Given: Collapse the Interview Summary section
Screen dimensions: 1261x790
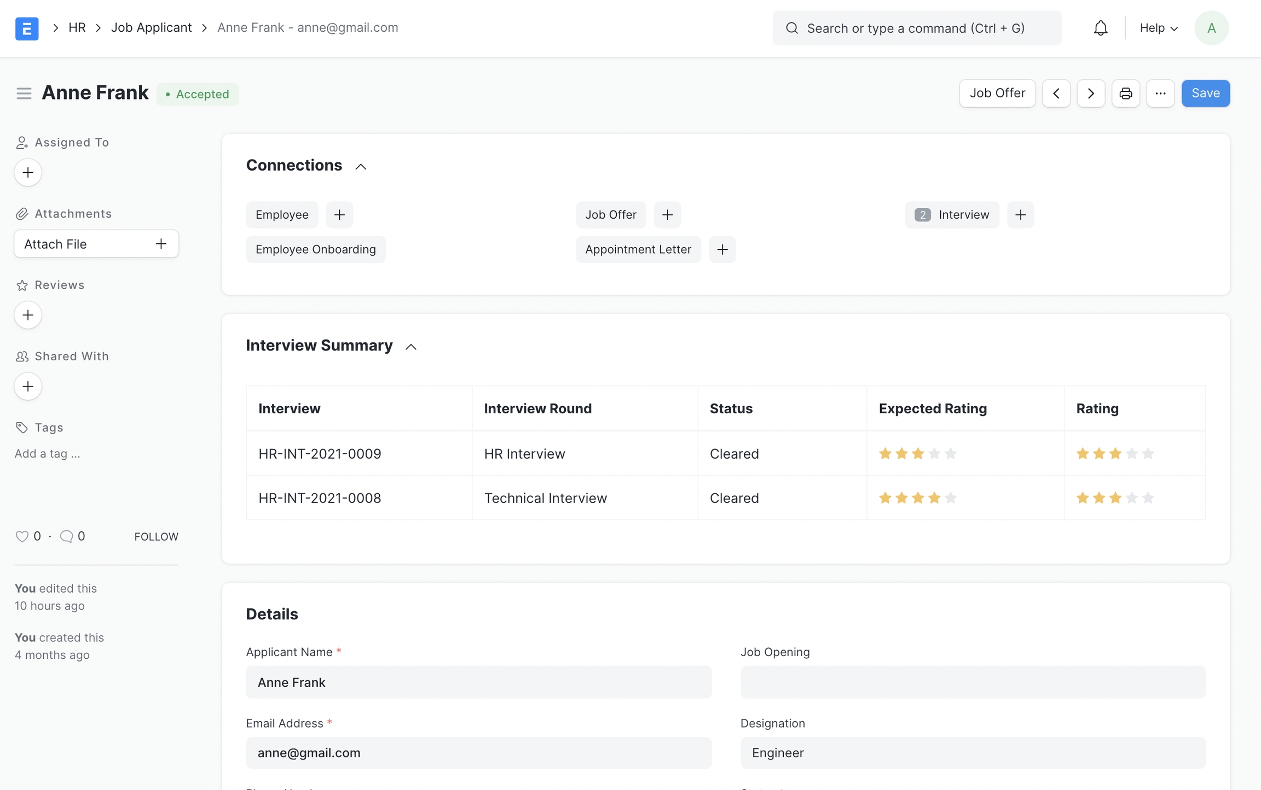Looking at the screenshot, I should [x=411, y=347].
